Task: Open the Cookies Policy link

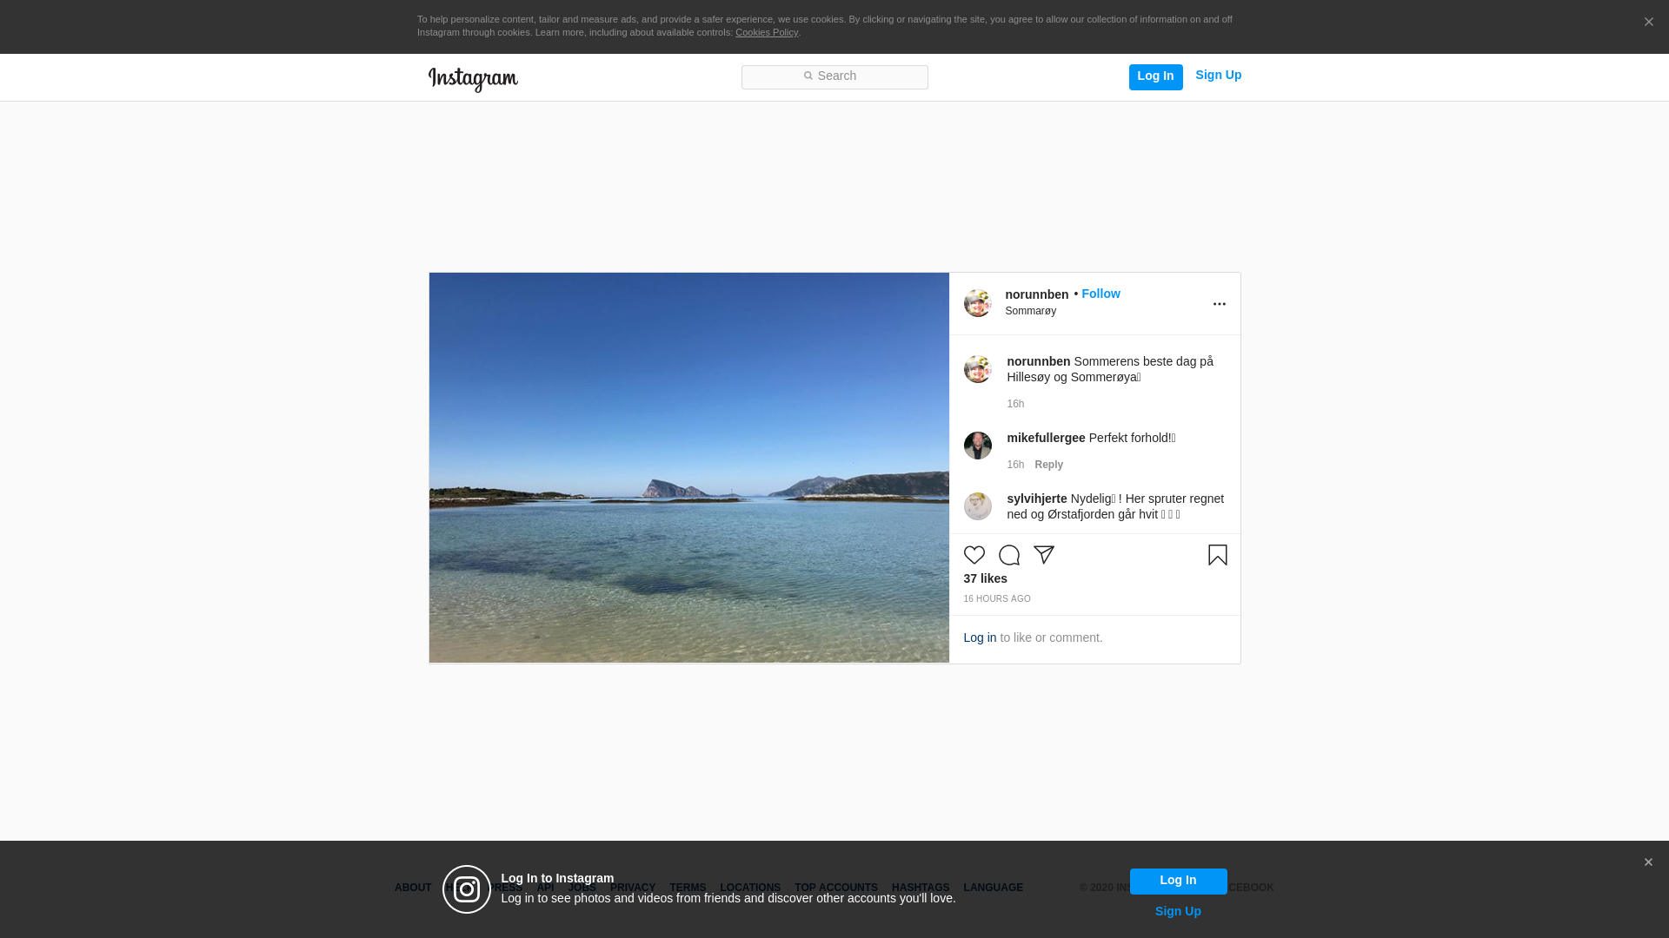Action: (766, 32)
